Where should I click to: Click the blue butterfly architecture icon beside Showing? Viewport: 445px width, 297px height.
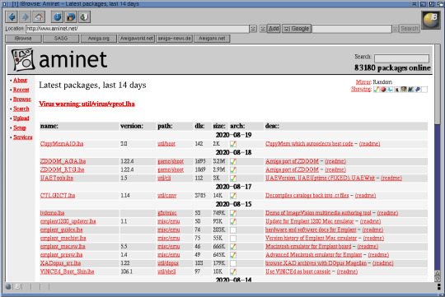[x=390, y=90]
